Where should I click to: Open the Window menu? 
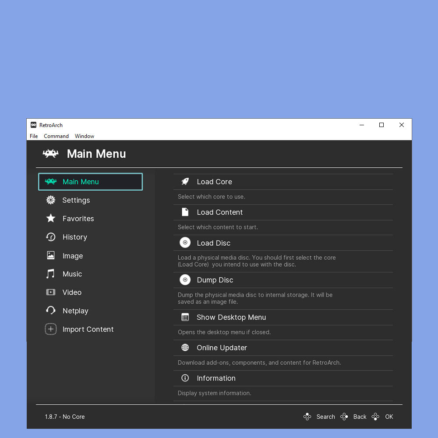85,136
